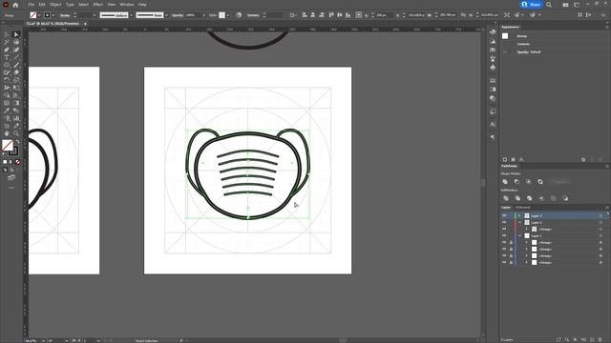Switch to the Artboards tab
The width and height of the screenshot is (611, 343).
coord(523,208)
